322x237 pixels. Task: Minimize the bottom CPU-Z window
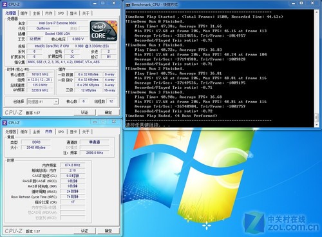[x=95, y=122]
